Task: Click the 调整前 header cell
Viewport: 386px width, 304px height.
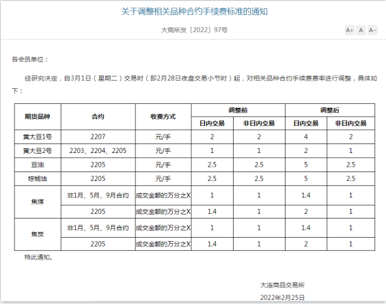Action: coord(238,110)
